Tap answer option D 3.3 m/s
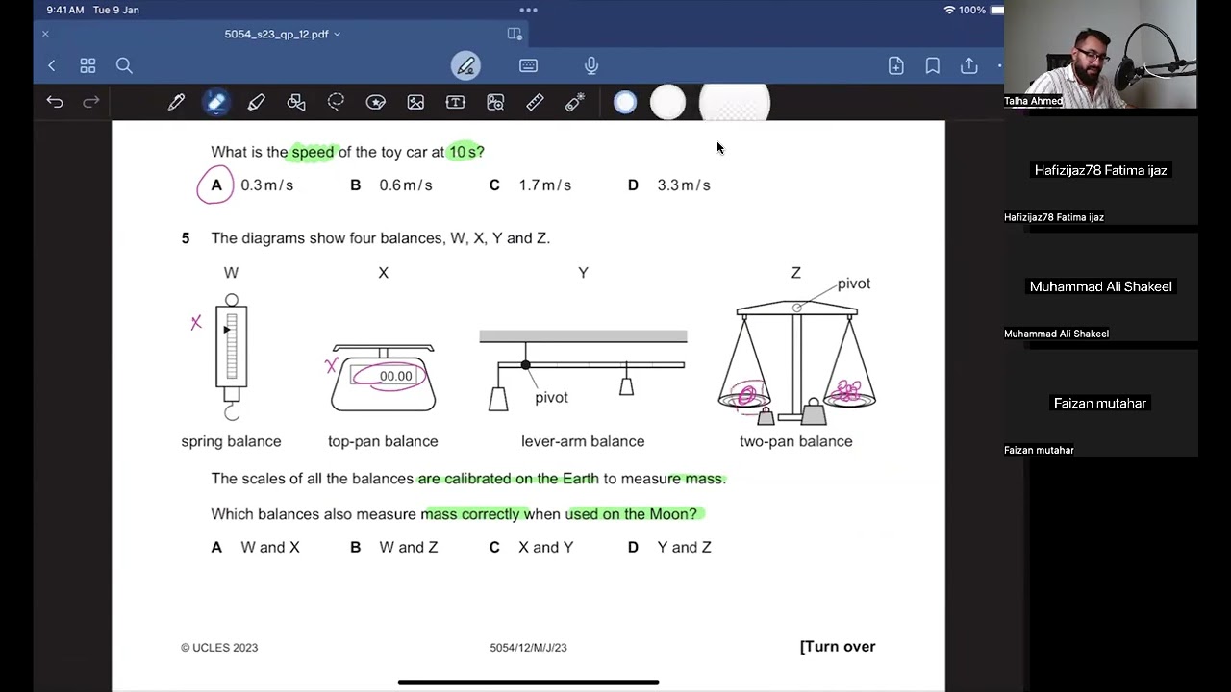The image size is (1231, 692). 669,185
